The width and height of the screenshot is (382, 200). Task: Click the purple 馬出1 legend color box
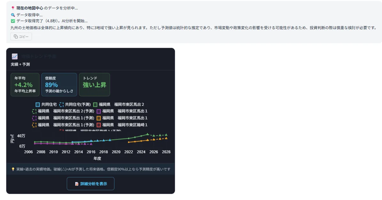point(99,111)
